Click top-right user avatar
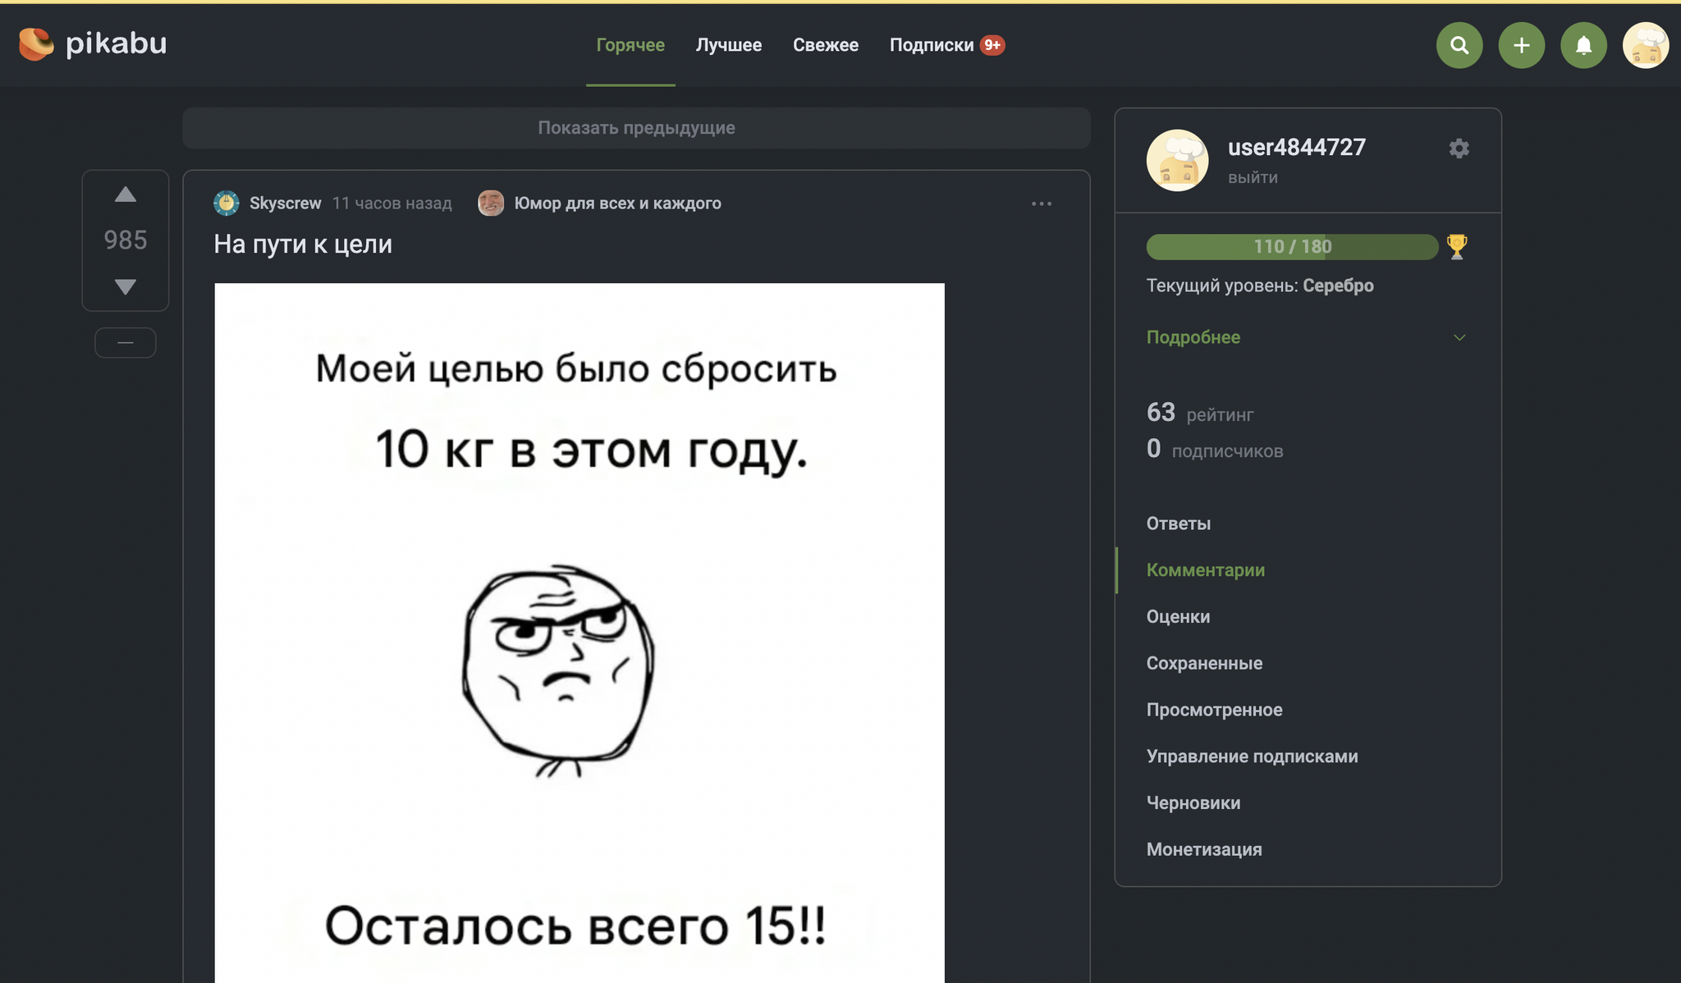 (1645, 45)
